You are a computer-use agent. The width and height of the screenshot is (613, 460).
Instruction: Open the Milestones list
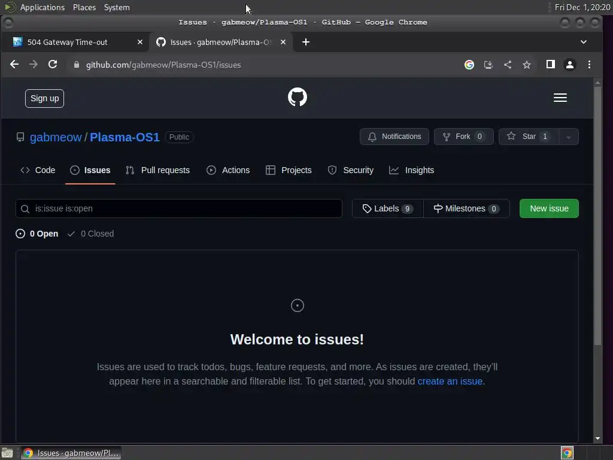tap(466, 208)
